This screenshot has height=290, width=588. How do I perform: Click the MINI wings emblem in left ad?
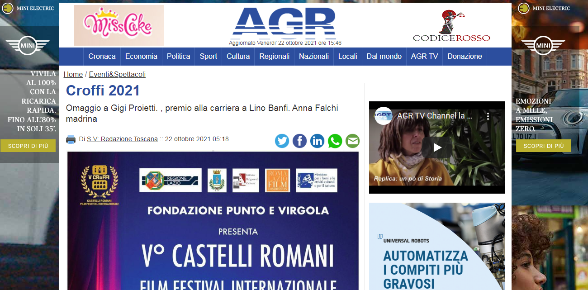[27, 45]
